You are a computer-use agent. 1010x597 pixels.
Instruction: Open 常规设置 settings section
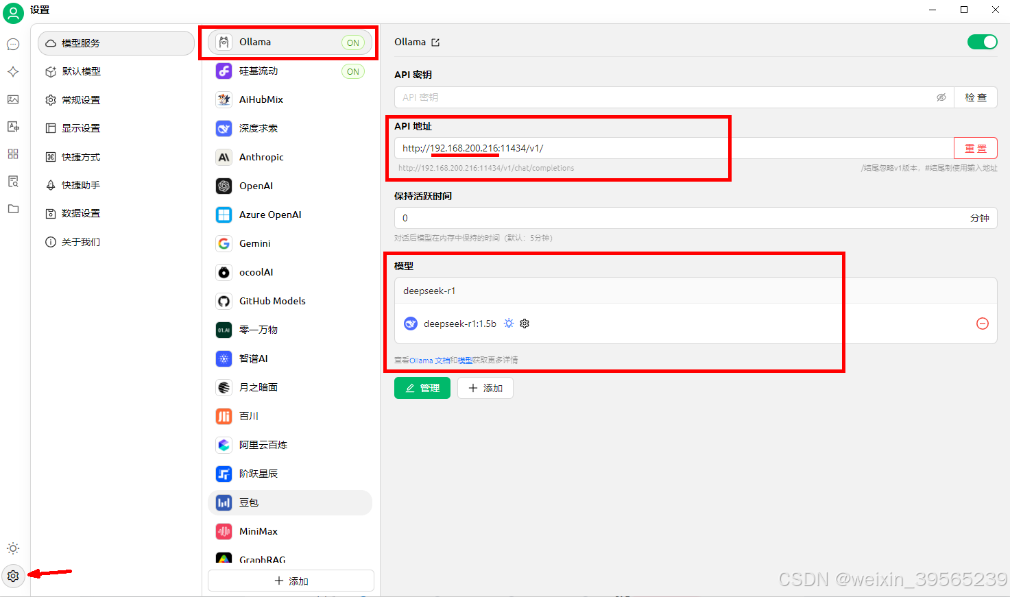tap(116, 100)
